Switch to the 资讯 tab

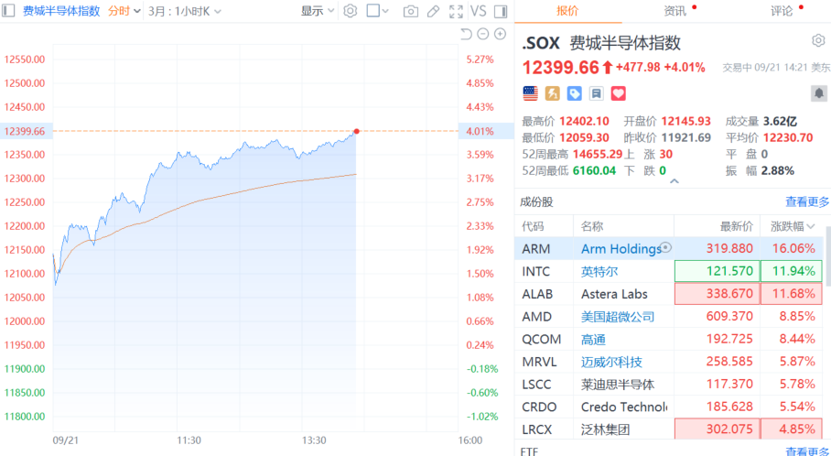click(675, 11)
